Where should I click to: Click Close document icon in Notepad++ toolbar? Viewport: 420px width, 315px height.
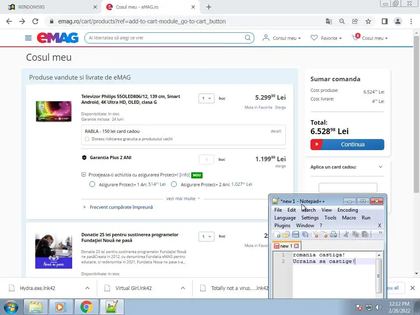315,235
